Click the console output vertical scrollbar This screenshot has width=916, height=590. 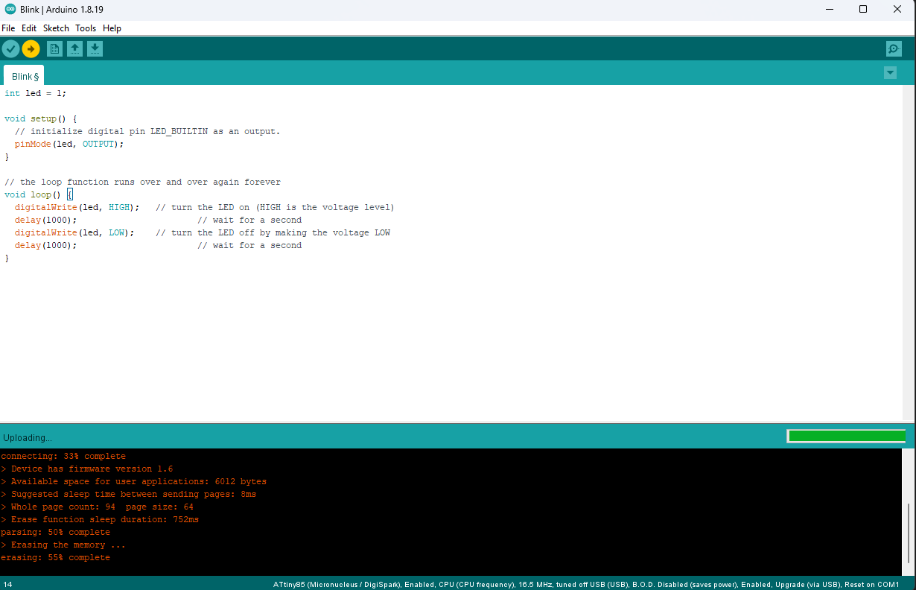coord(909,533)
